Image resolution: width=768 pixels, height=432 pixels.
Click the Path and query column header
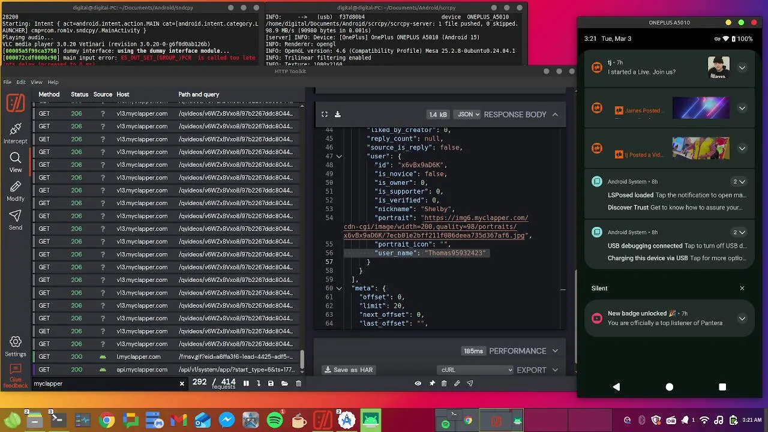click(x=199, y=94)
